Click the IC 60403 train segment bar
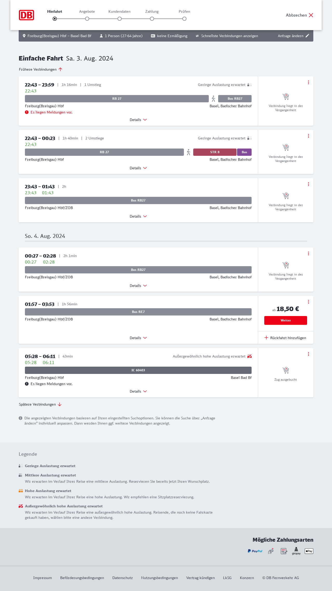332x591 pixels. tap(138, 370)
